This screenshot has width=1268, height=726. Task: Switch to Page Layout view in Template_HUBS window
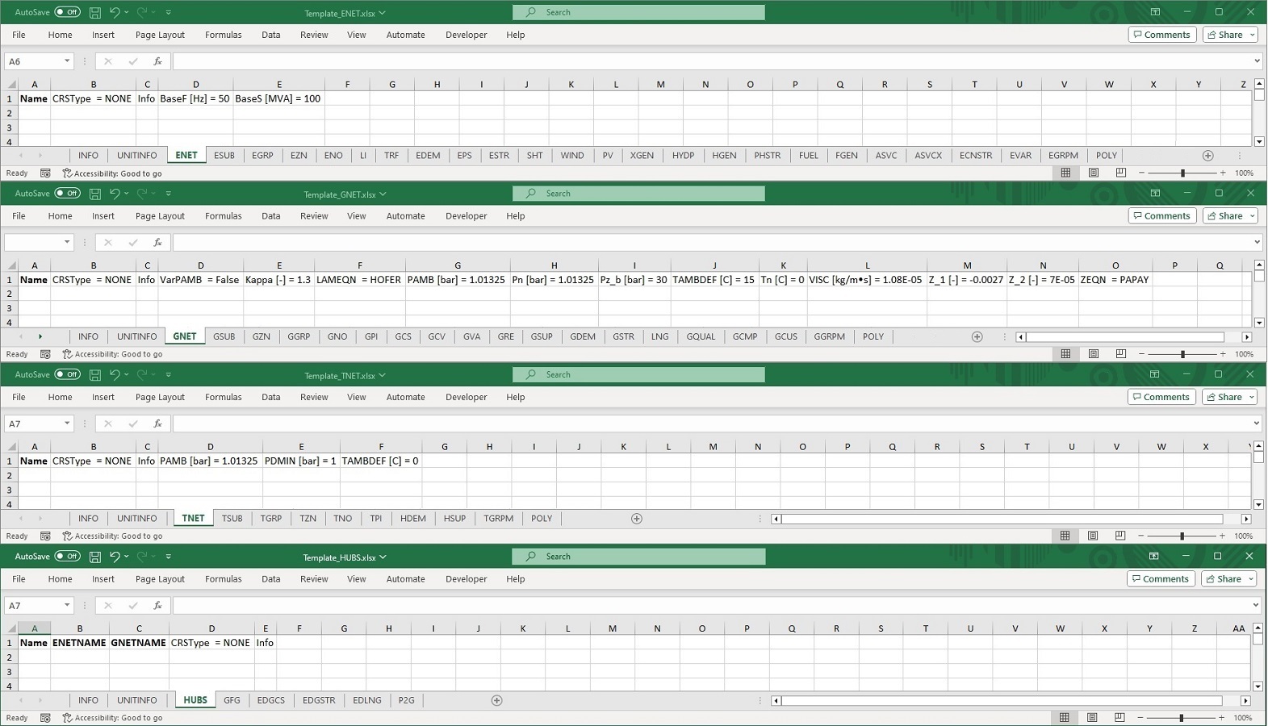click(x=1092, y=717)
